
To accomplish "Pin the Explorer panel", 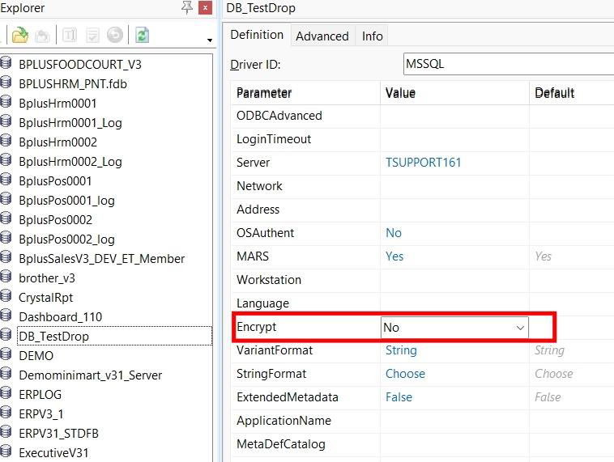I will tap(187, 8).
